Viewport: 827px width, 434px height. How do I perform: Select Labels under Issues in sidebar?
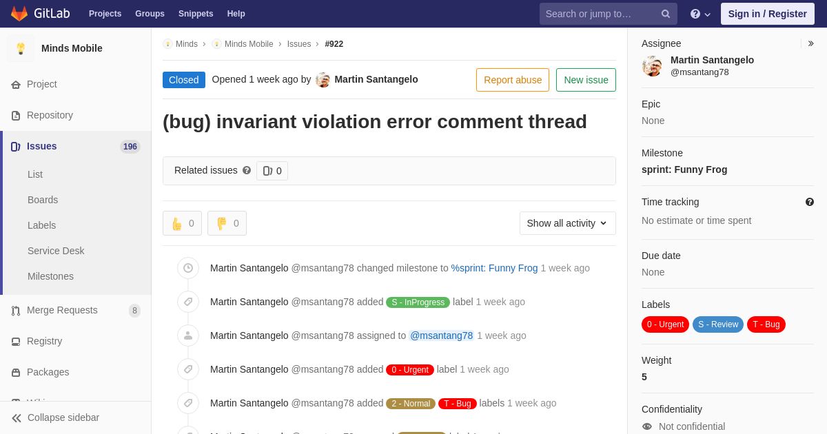(41, 225)
